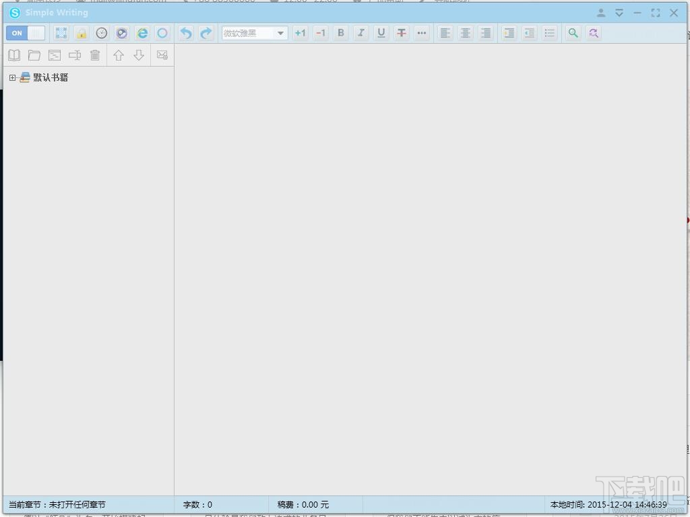
Task: Click the blue circle icon
Action: [x=162, y=33]
